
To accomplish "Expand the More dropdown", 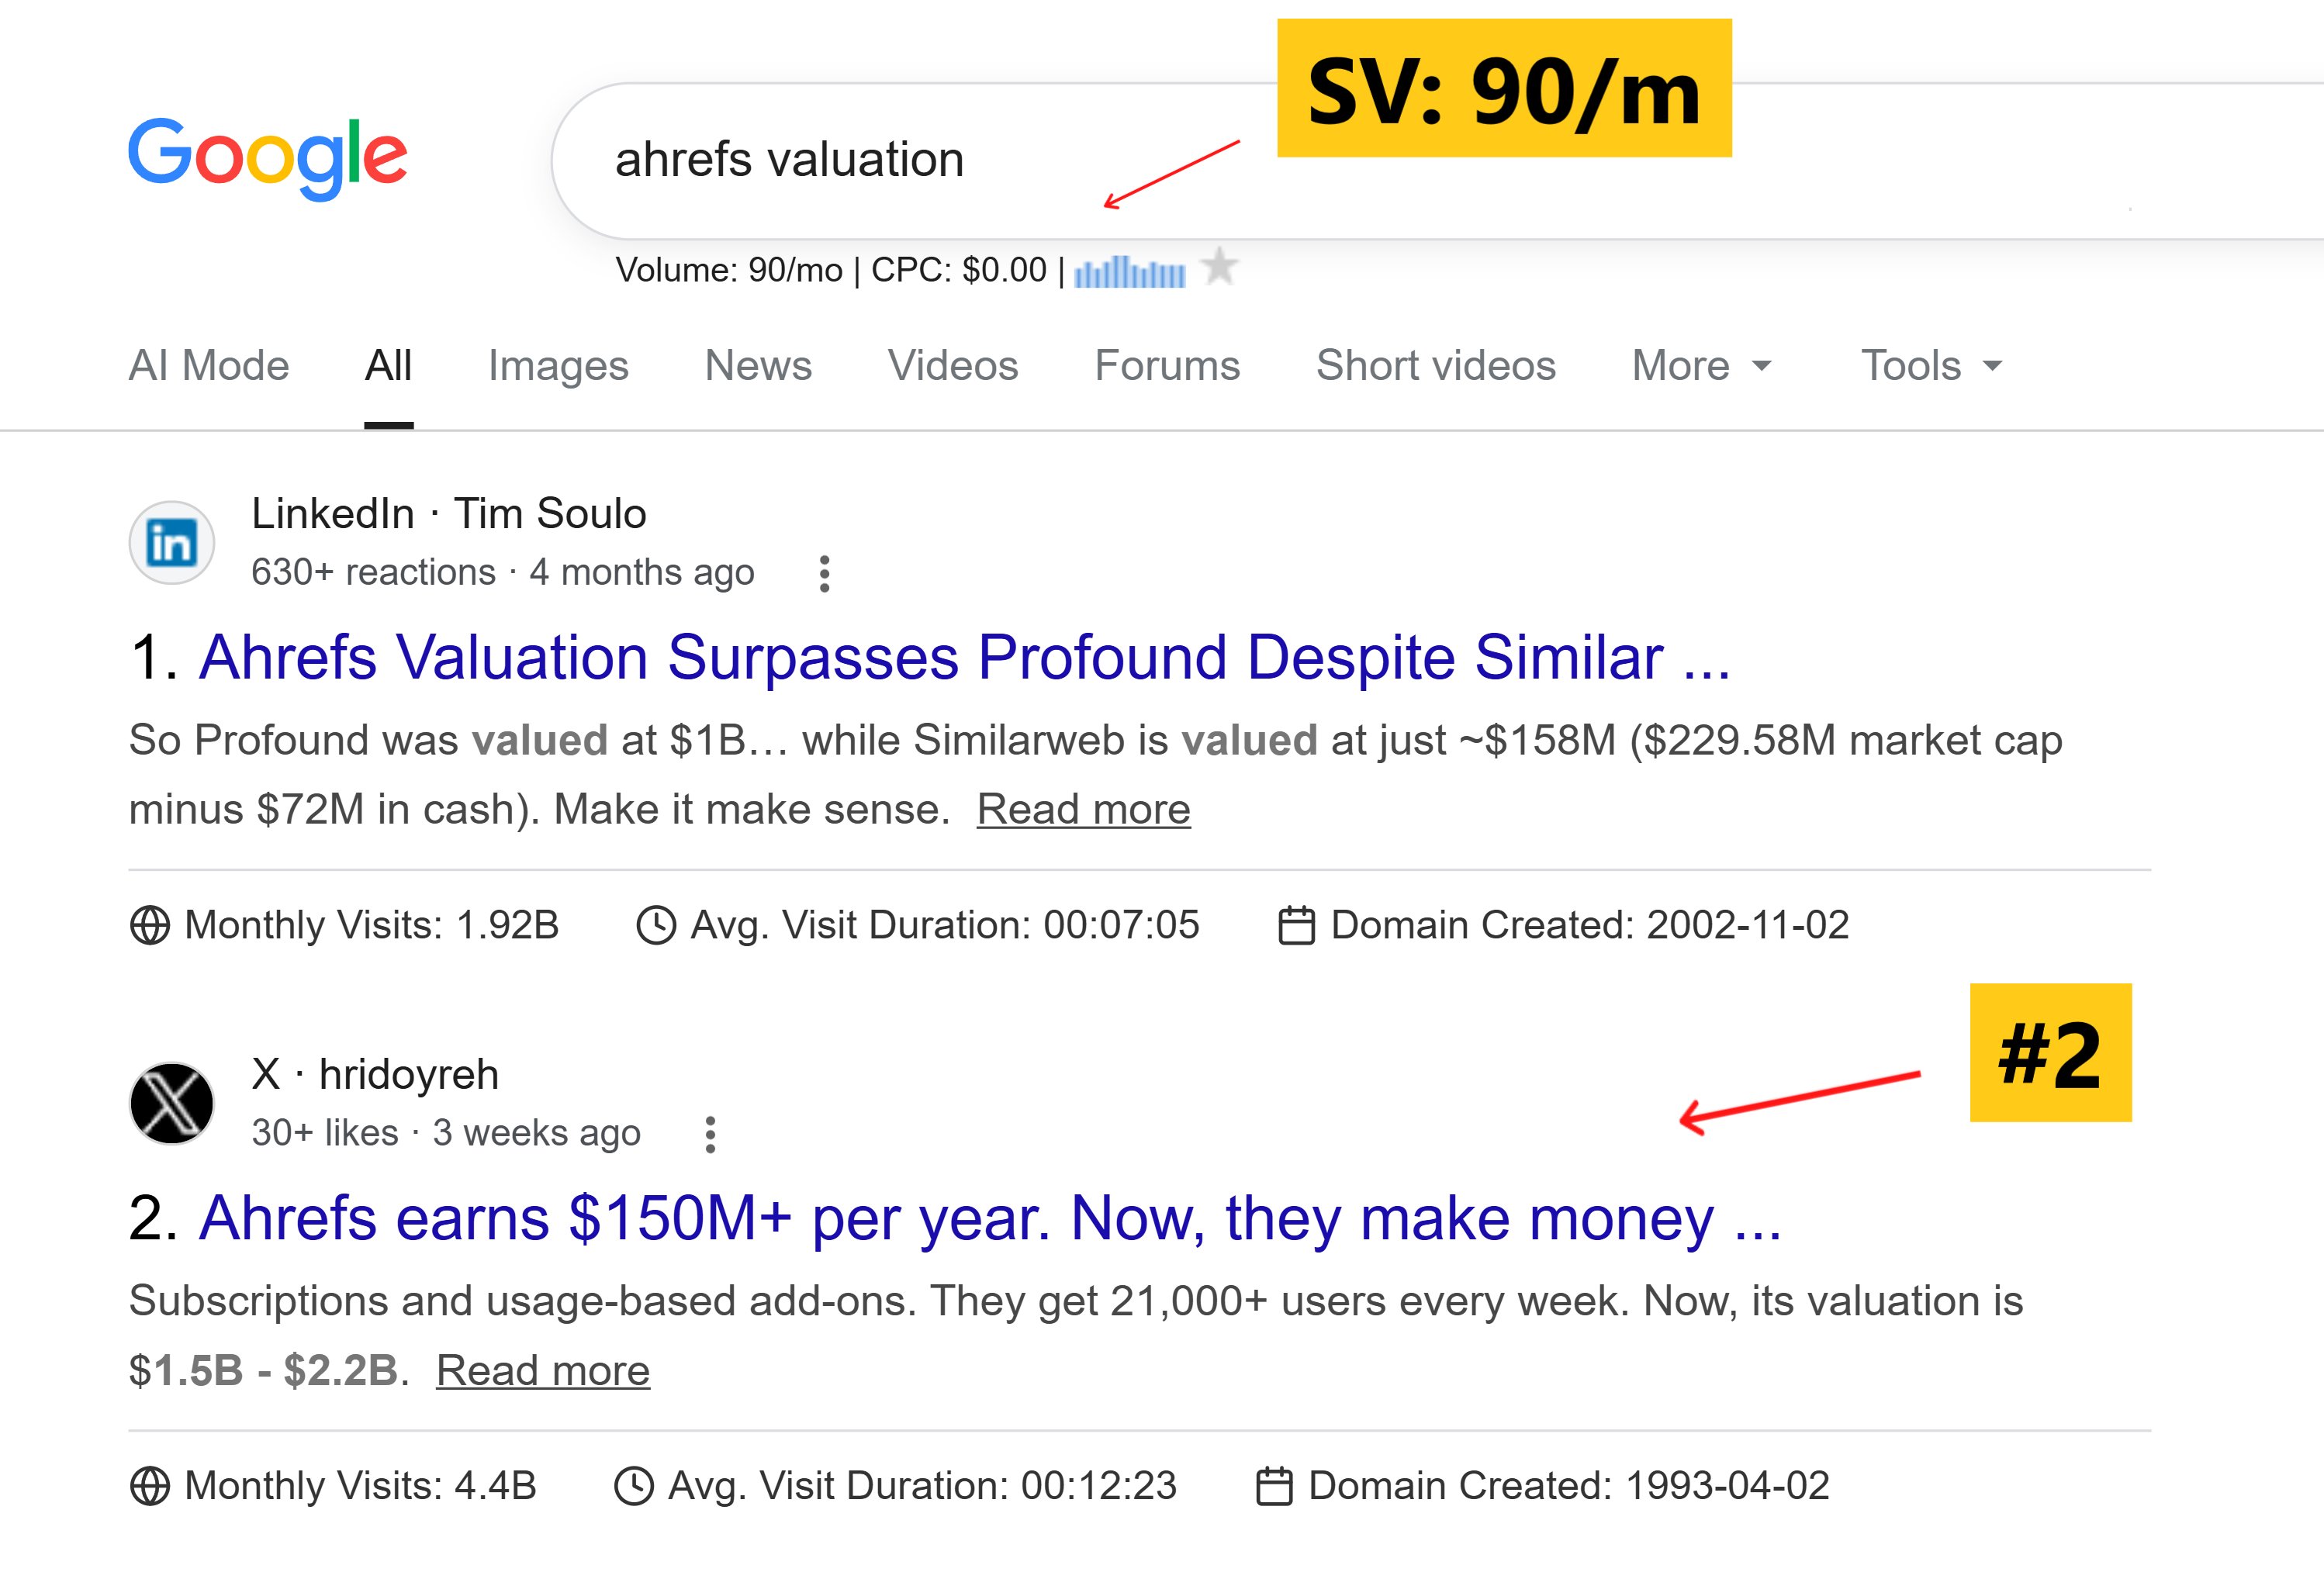I will click(x=1702, y=365).
